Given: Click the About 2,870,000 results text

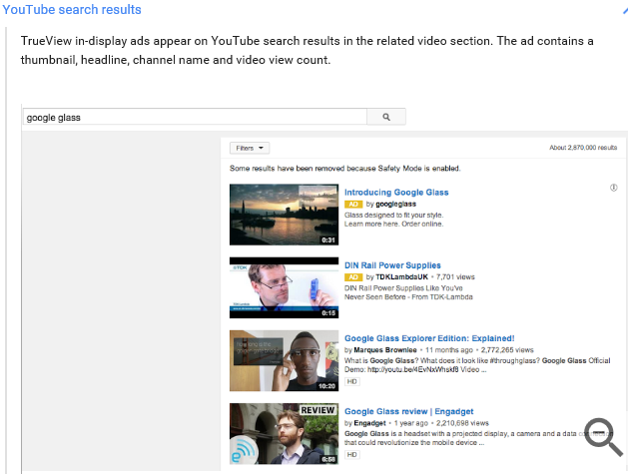Looking at the screenshot, I should pos(583,148).
